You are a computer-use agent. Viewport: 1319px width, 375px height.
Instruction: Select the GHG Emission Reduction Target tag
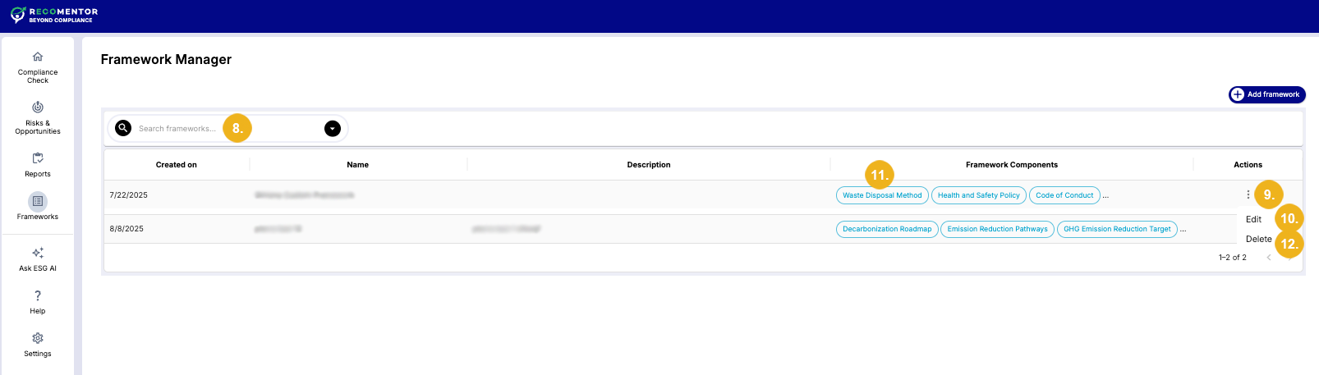pyautogui.click(x=1117, y=229)
